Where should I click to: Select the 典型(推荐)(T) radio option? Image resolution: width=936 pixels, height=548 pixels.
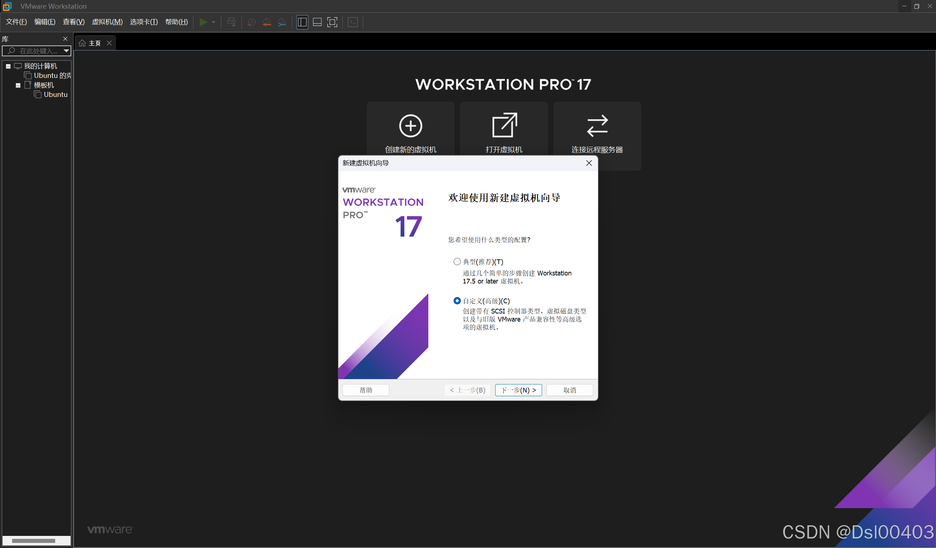click(x=457, y=262)
